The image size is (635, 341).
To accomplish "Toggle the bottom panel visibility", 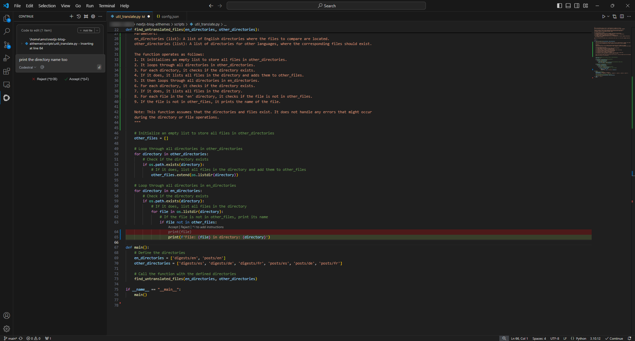I will [x=568, y=6].
